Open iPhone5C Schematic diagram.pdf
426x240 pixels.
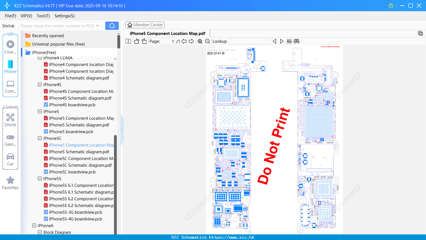click(78, 165)
